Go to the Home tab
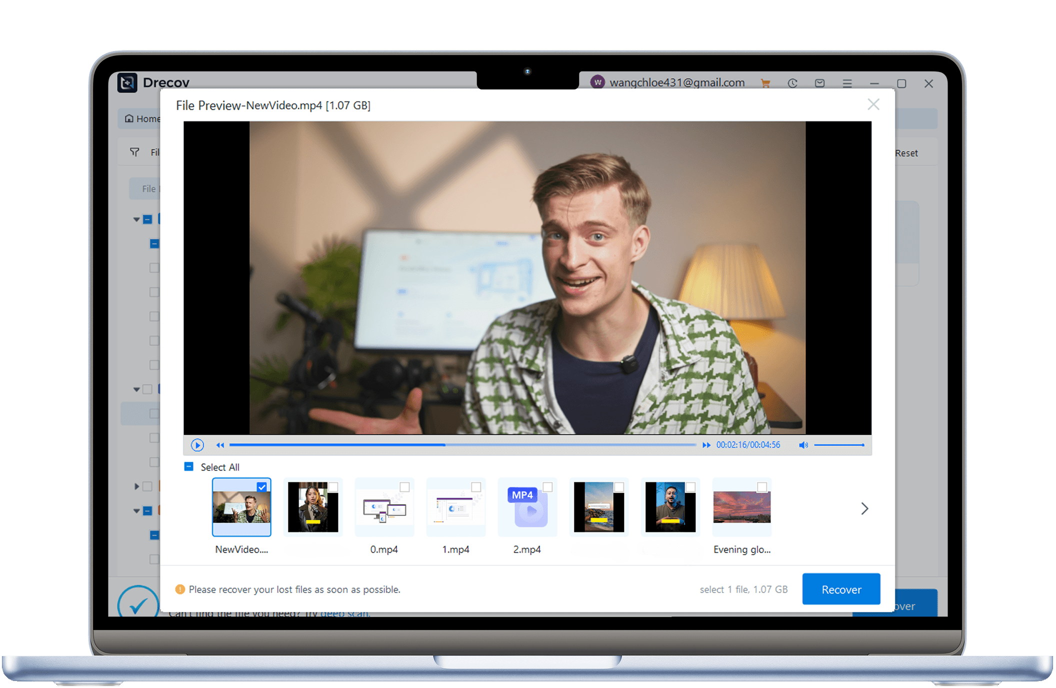 tap(142, 119)
